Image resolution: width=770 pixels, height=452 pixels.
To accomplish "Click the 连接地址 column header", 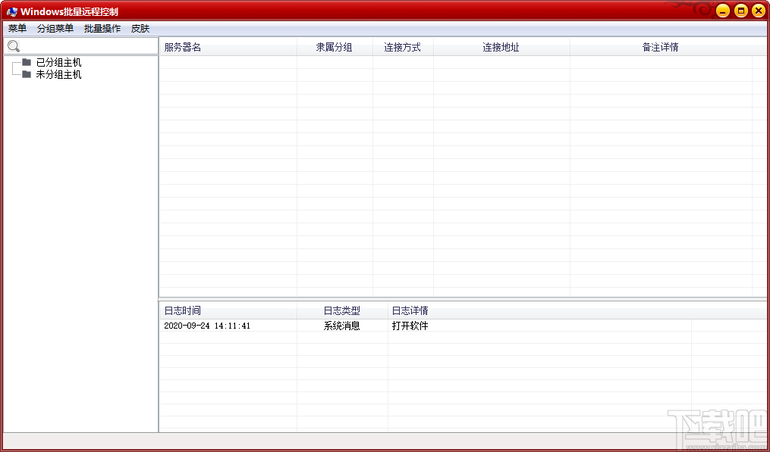I will [501, 46].
